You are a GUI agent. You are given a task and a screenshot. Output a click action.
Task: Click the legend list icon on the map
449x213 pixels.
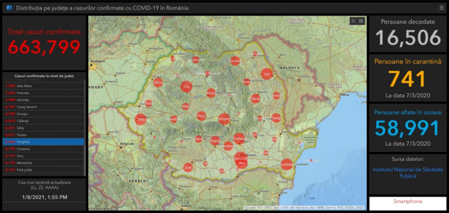353,21
